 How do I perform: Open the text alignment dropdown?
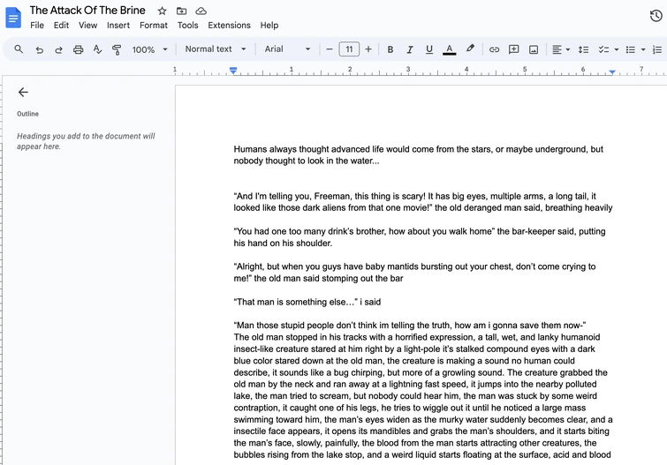(561, 49)
